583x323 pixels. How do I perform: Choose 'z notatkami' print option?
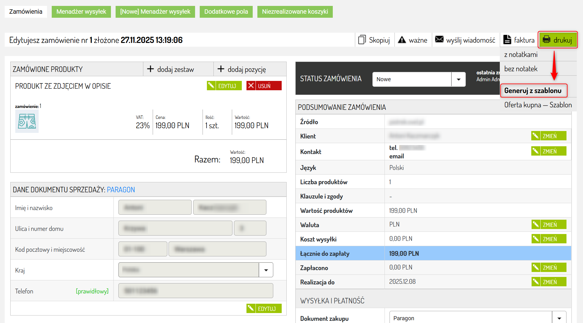[521, 54]
